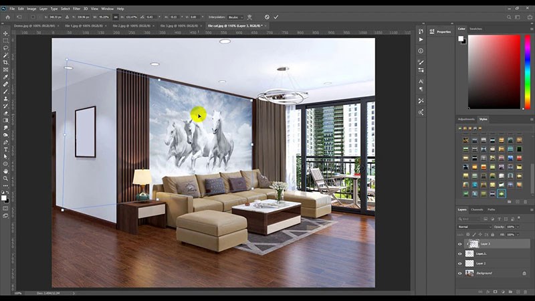
Task: Cancel the transform in the options bar
Action: pos(267,17)
